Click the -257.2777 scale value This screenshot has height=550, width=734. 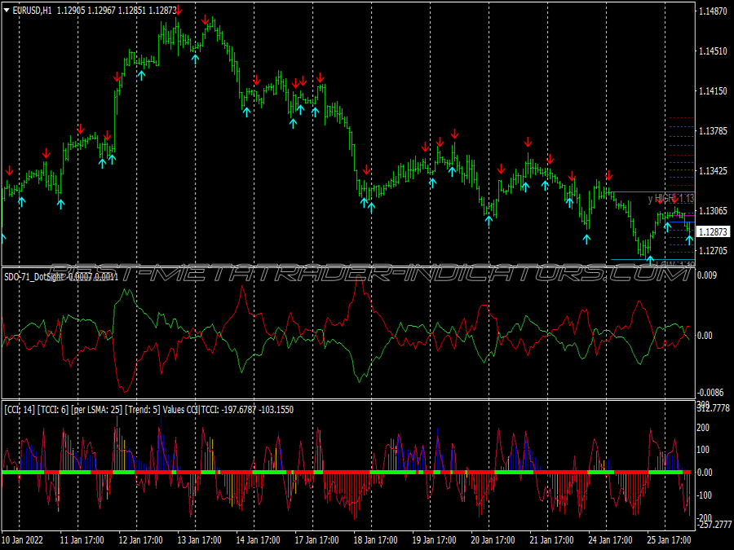tap(713, 525)
